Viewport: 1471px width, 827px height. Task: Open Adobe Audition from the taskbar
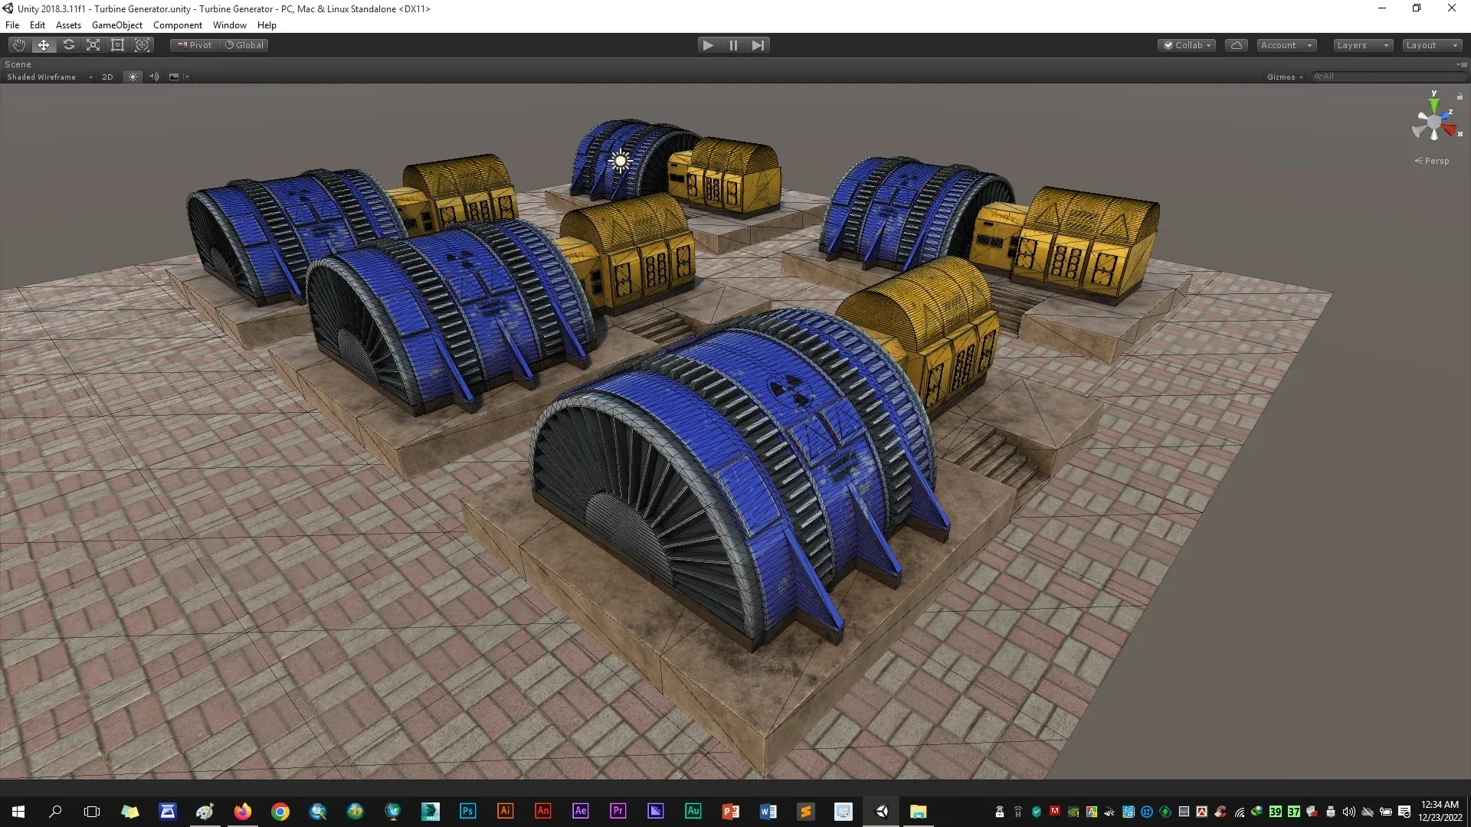click(693, 812)
